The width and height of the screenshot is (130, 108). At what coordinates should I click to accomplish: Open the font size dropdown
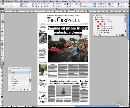click(33, 4)
